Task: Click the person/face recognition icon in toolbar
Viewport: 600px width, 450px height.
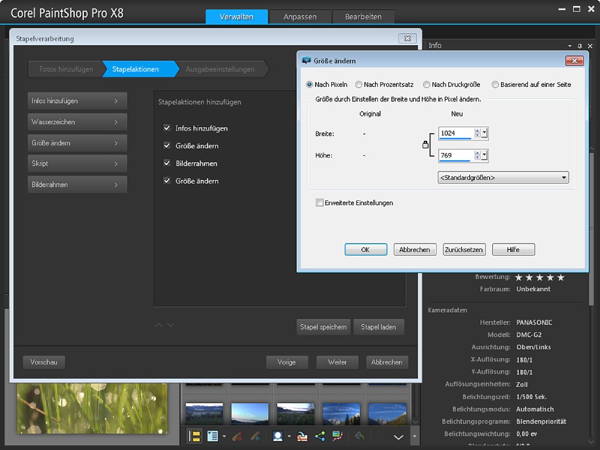Action: [x=277, y=436]
